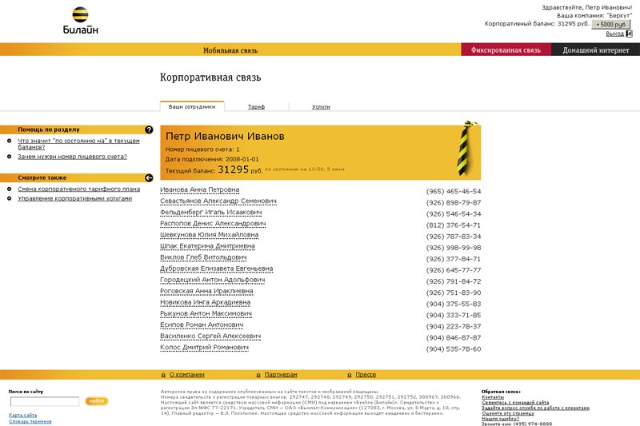Click phone number (812) 376-54-71
This screenshot has width=640, height=426.
pyautogui.click(x=454, y=225)
